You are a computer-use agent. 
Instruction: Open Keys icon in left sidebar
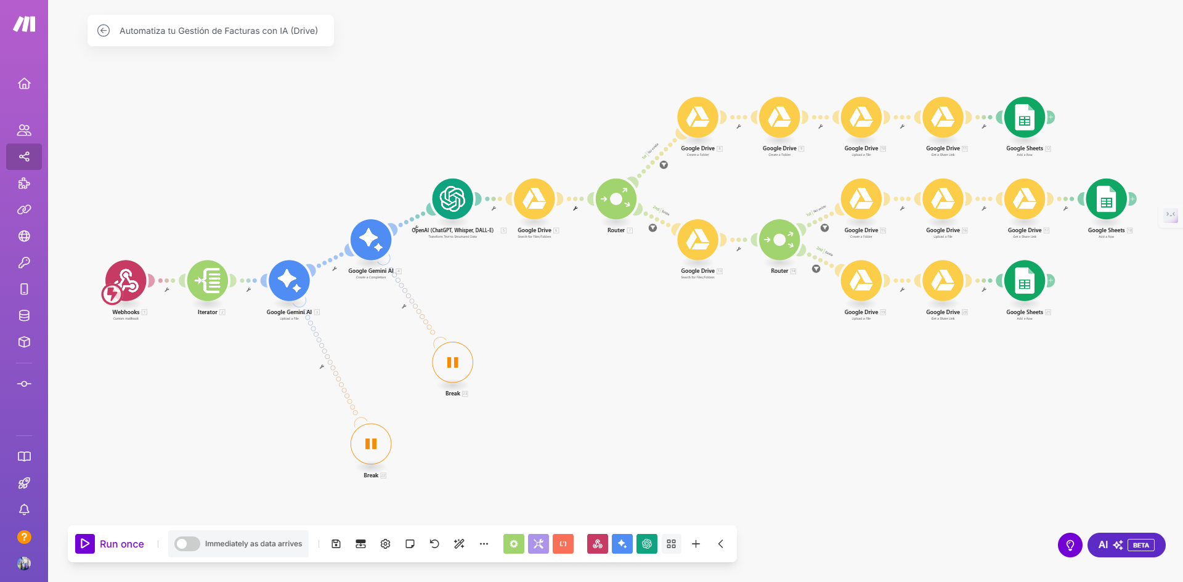[x=24, y=262]
